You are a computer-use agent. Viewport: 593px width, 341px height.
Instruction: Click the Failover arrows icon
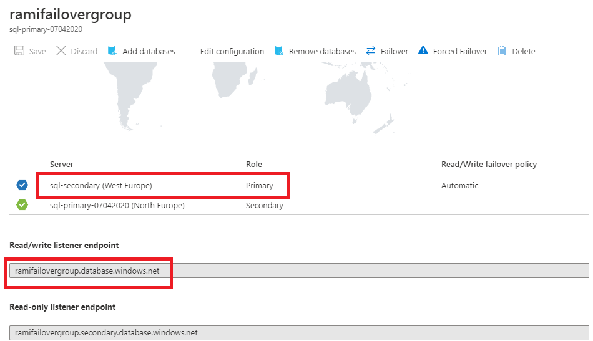[x=371, y=51]
